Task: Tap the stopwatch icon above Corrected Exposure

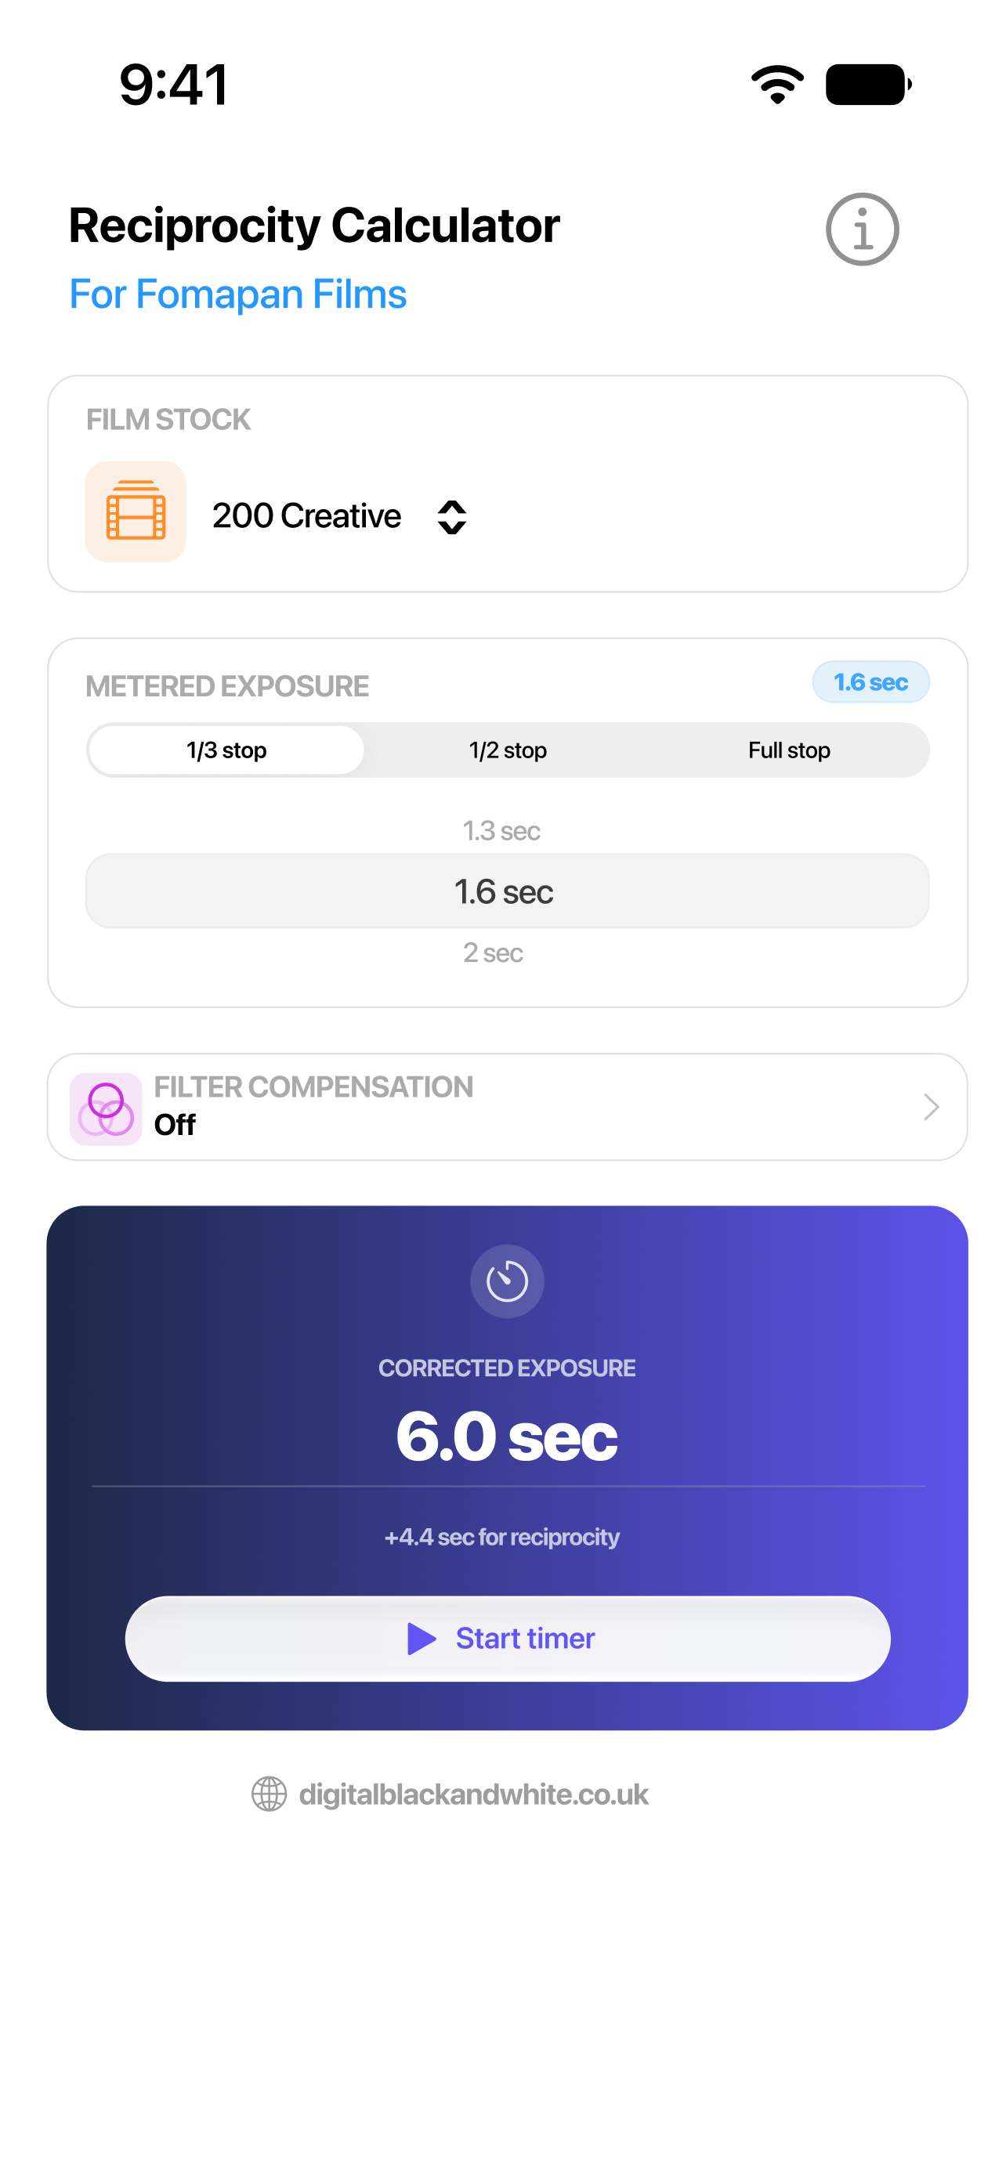Action: (x=507, y=1281)
